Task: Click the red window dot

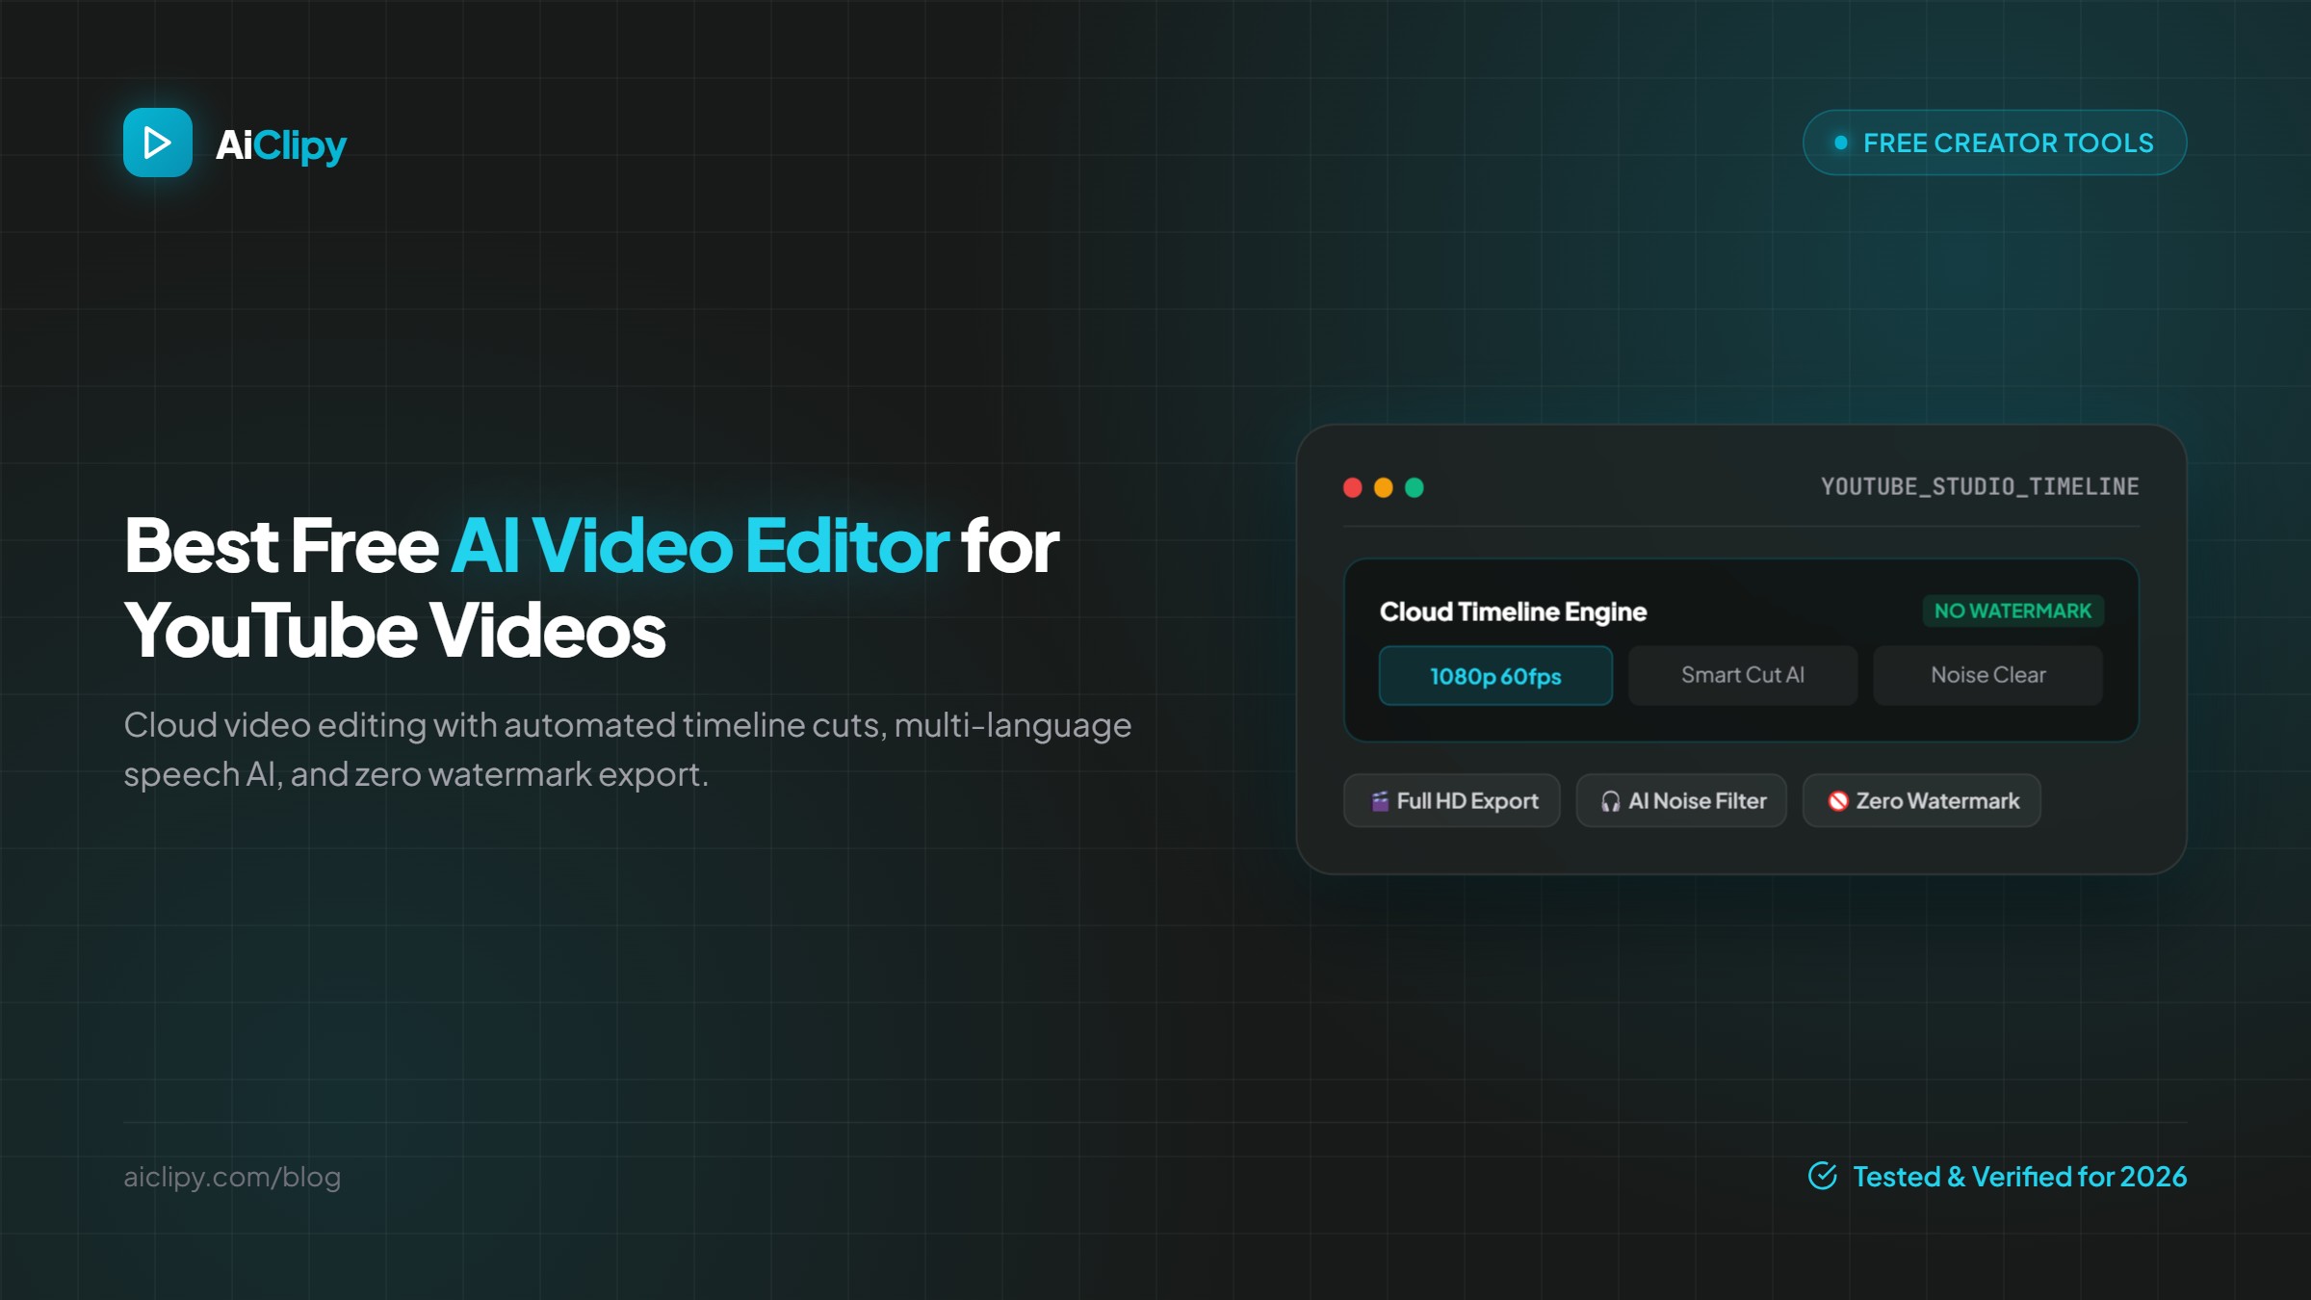Action: coord(1353,487)
